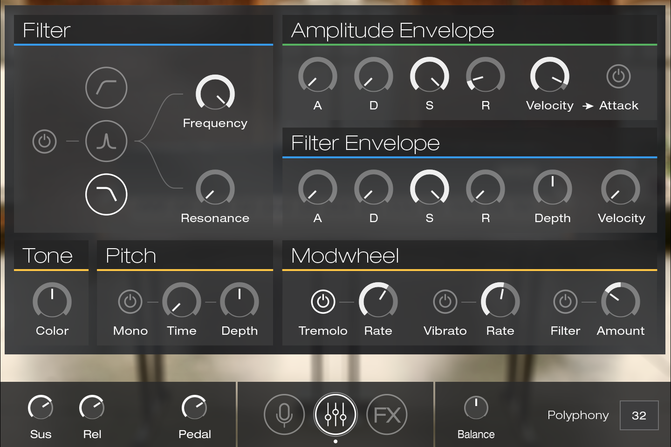
Task: Select the high-pass filter shape icon
Action: (106, 88)
